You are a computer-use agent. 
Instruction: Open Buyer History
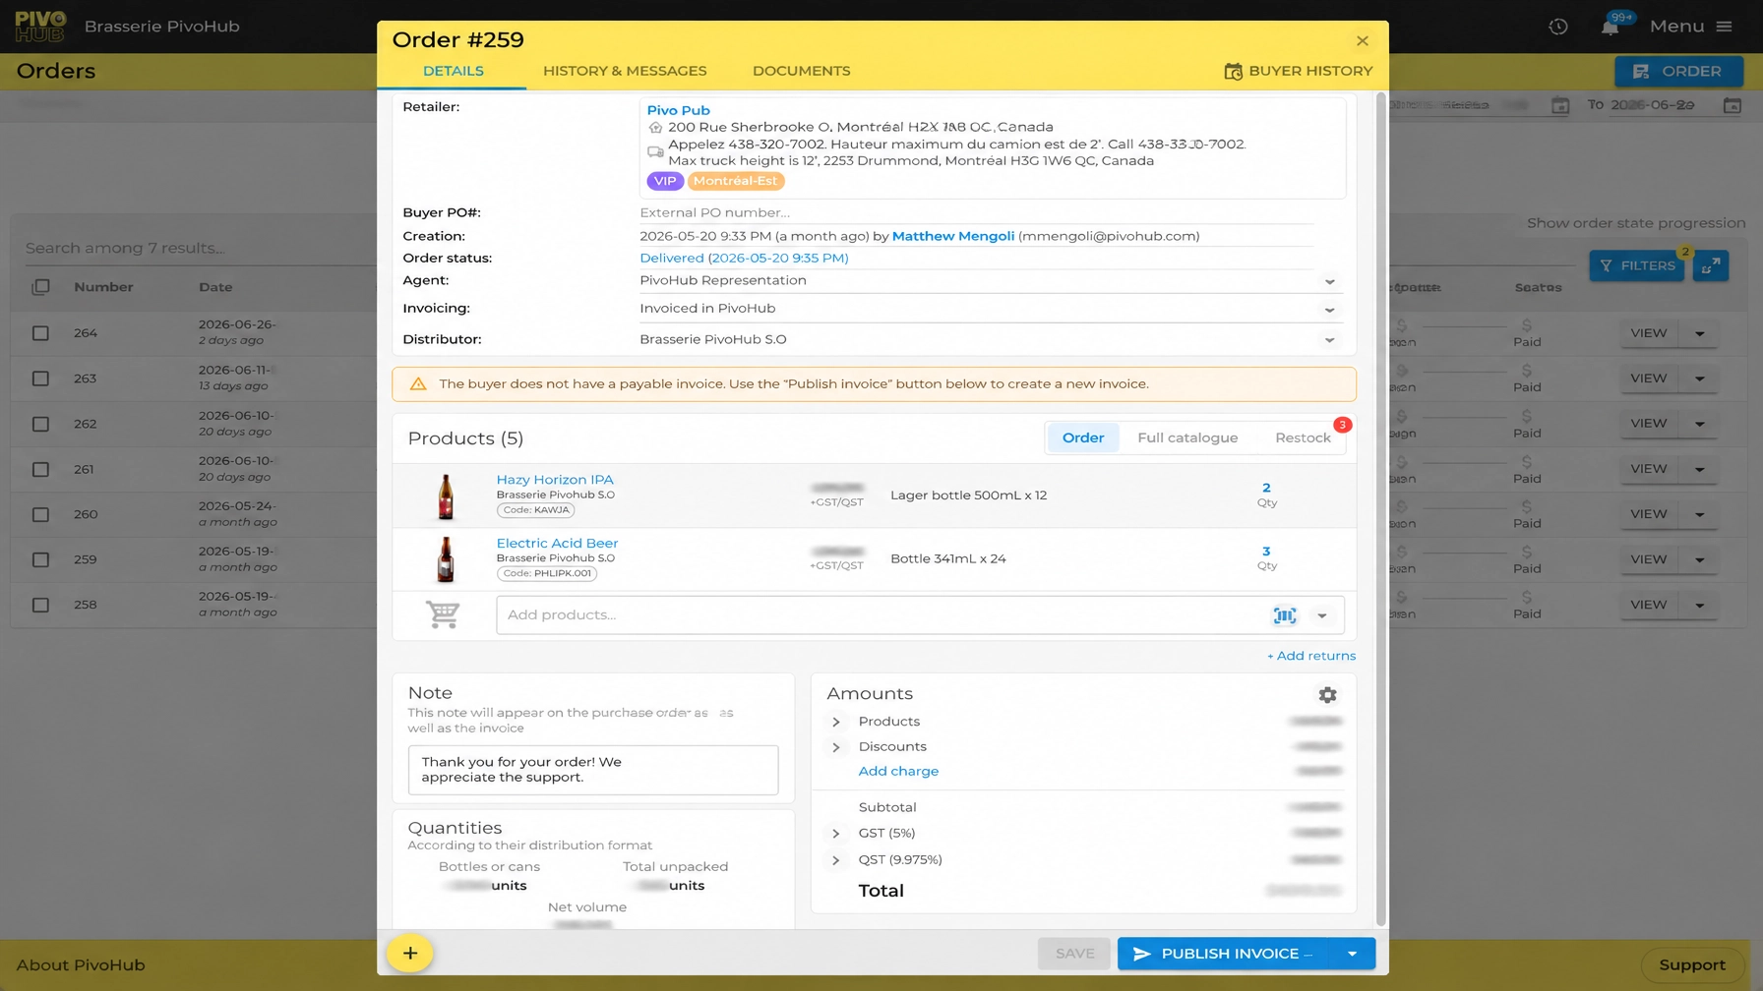point(1298,71)
